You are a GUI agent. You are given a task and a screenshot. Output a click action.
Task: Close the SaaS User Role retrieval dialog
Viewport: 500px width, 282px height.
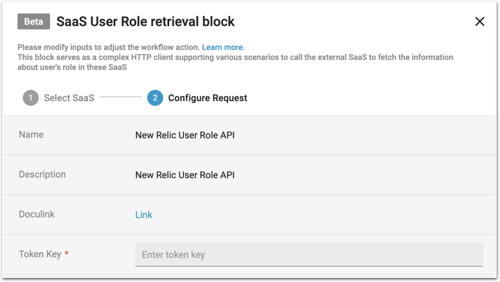click(479, 22)
